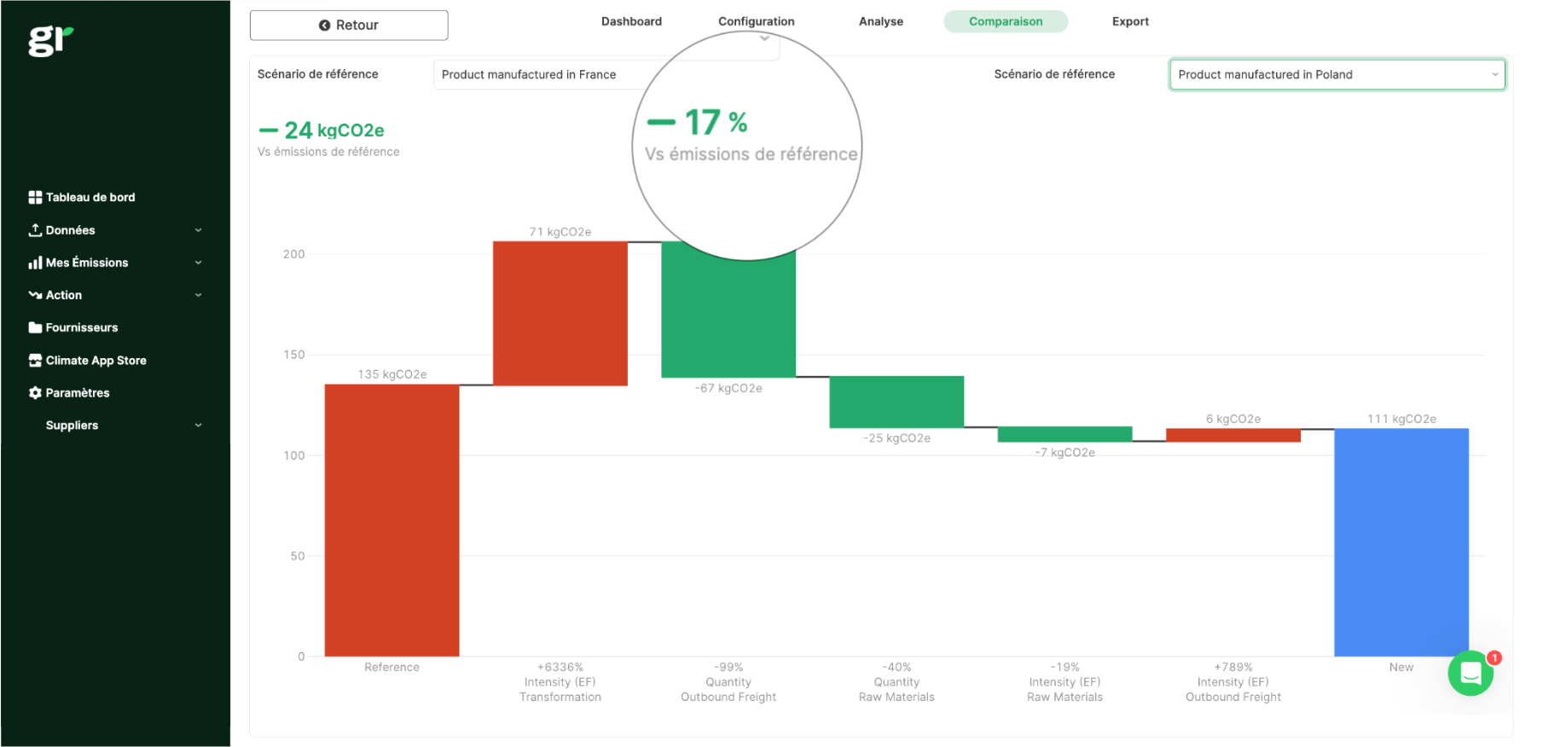The height and width of the screenshot is (747, 1549).
Task: Switch to the Dashboard tab
Action: click(x=631, y=21)
